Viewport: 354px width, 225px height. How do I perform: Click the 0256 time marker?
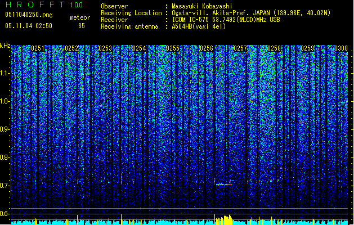(x=207, y=48)
